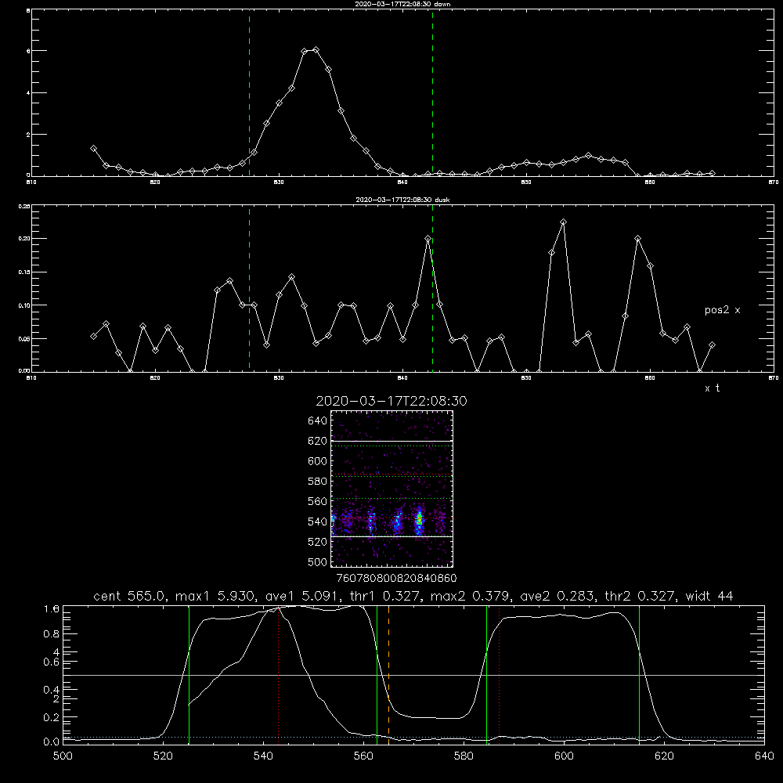
Task: Click the red dotted line near 543 in bottom plot
Action: point(278,674)
